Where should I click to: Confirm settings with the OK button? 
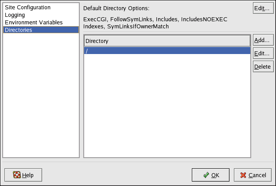tap(210, 175)
